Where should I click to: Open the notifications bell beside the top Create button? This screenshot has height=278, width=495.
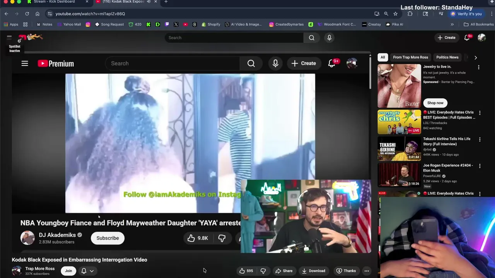pos(467,37)
